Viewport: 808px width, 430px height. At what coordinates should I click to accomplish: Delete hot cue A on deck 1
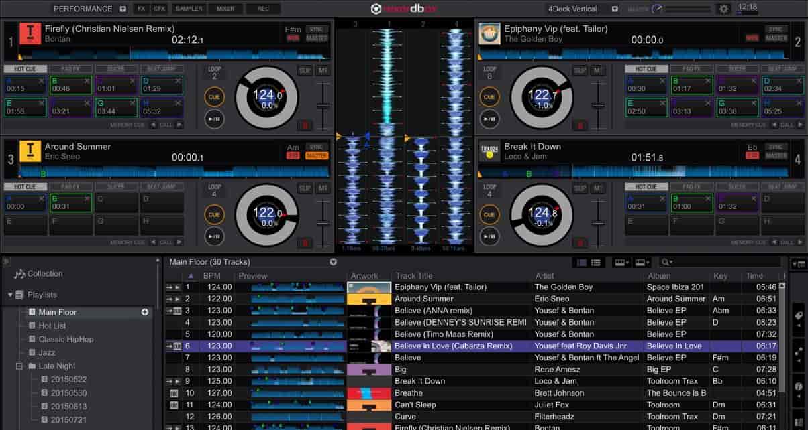click(x=42, y=80)
